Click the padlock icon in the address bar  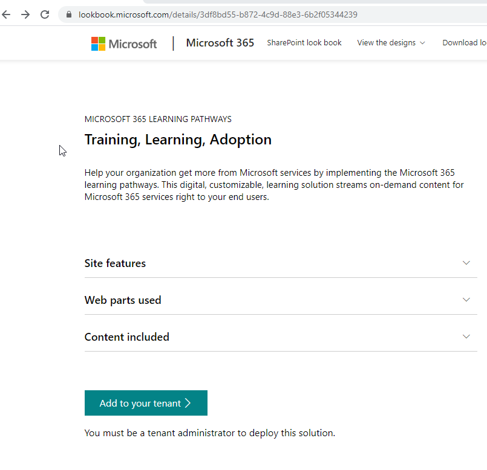pos(68,14)
